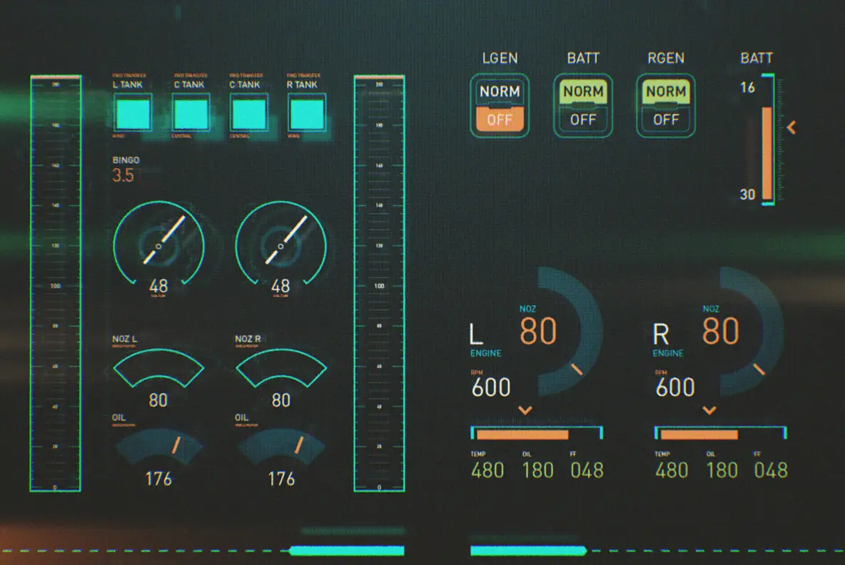This screenshot has width=845, height=565.
Task: Click the BINGO 3.5 fuel indicator
Action: point(126,167)
